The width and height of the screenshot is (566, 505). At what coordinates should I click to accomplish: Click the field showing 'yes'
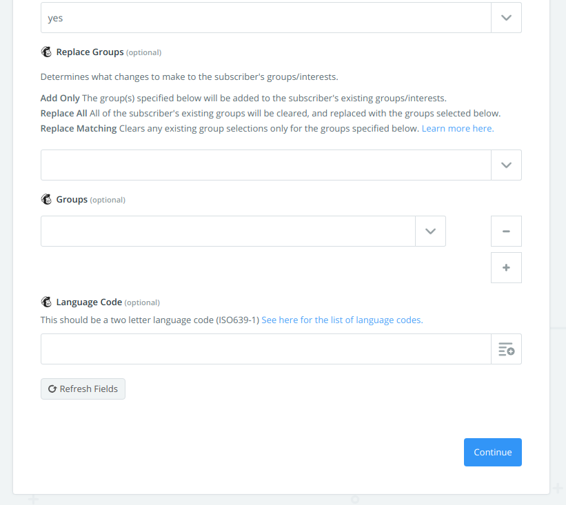(x=266, y=18)
